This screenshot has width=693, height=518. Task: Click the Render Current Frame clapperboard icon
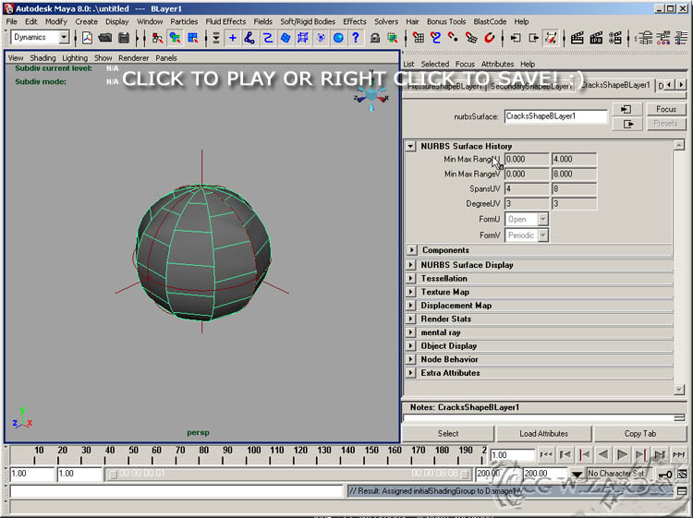577,38
